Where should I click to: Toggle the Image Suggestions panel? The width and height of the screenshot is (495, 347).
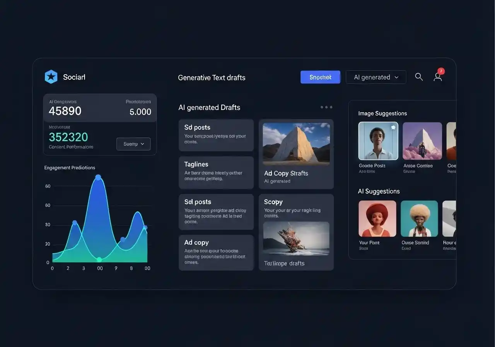pyautogui.click(x=382, y=113)
